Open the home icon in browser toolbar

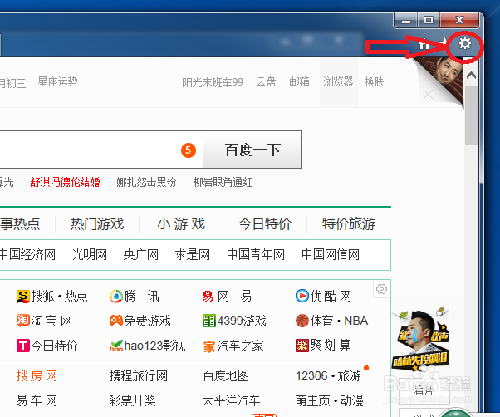pos(424,45)
